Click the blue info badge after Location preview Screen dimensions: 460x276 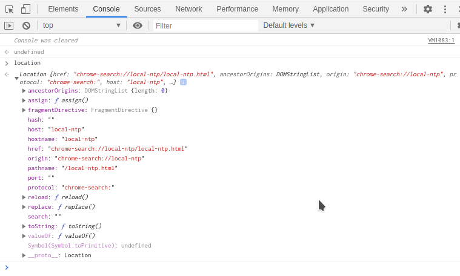[183, 82]
